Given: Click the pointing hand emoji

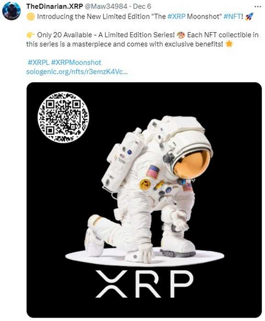Looking at the screenshot, I should click(31, 35).
